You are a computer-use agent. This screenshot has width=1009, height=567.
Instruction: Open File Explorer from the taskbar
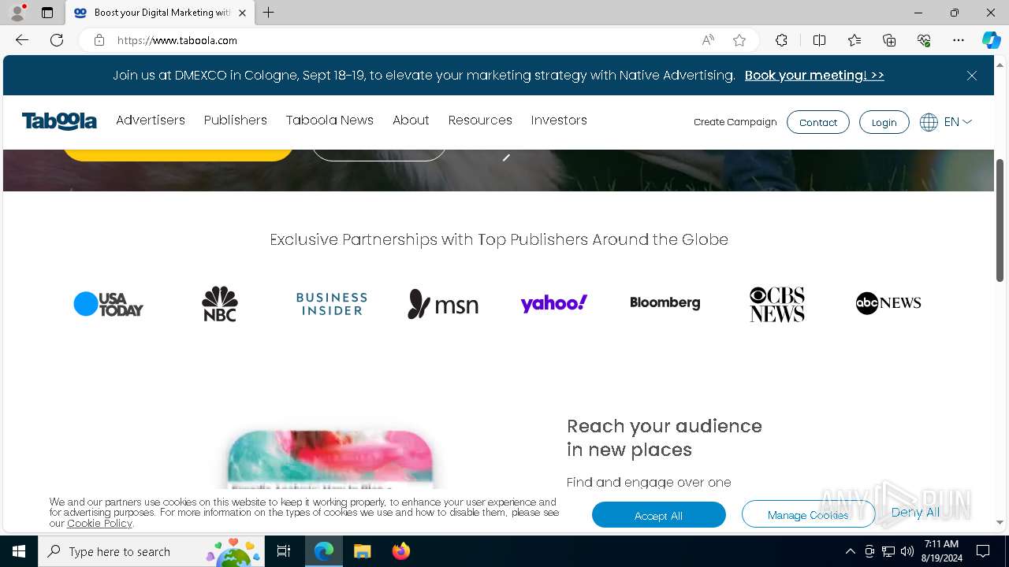click(x=362, y=551)
